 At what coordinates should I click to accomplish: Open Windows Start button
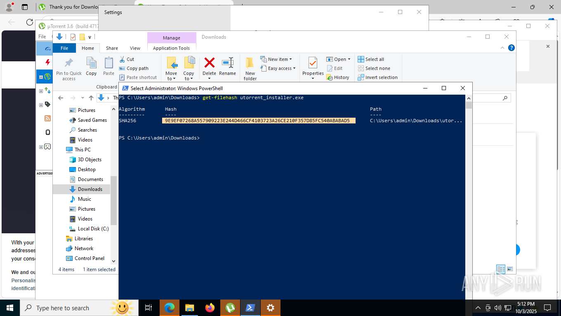tap(10, 308)
